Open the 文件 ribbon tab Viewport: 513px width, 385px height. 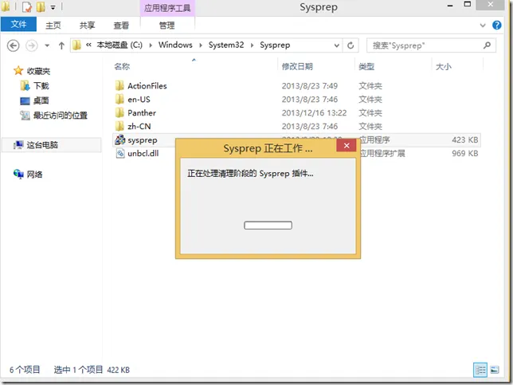[18, 25]
